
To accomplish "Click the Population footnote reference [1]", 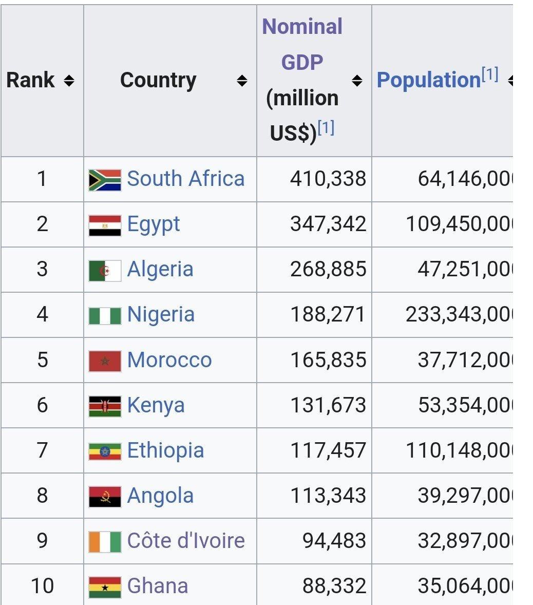I will 490,75.
